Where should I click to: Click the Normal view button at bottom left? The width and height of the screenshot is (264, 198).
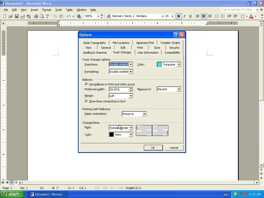3,182
